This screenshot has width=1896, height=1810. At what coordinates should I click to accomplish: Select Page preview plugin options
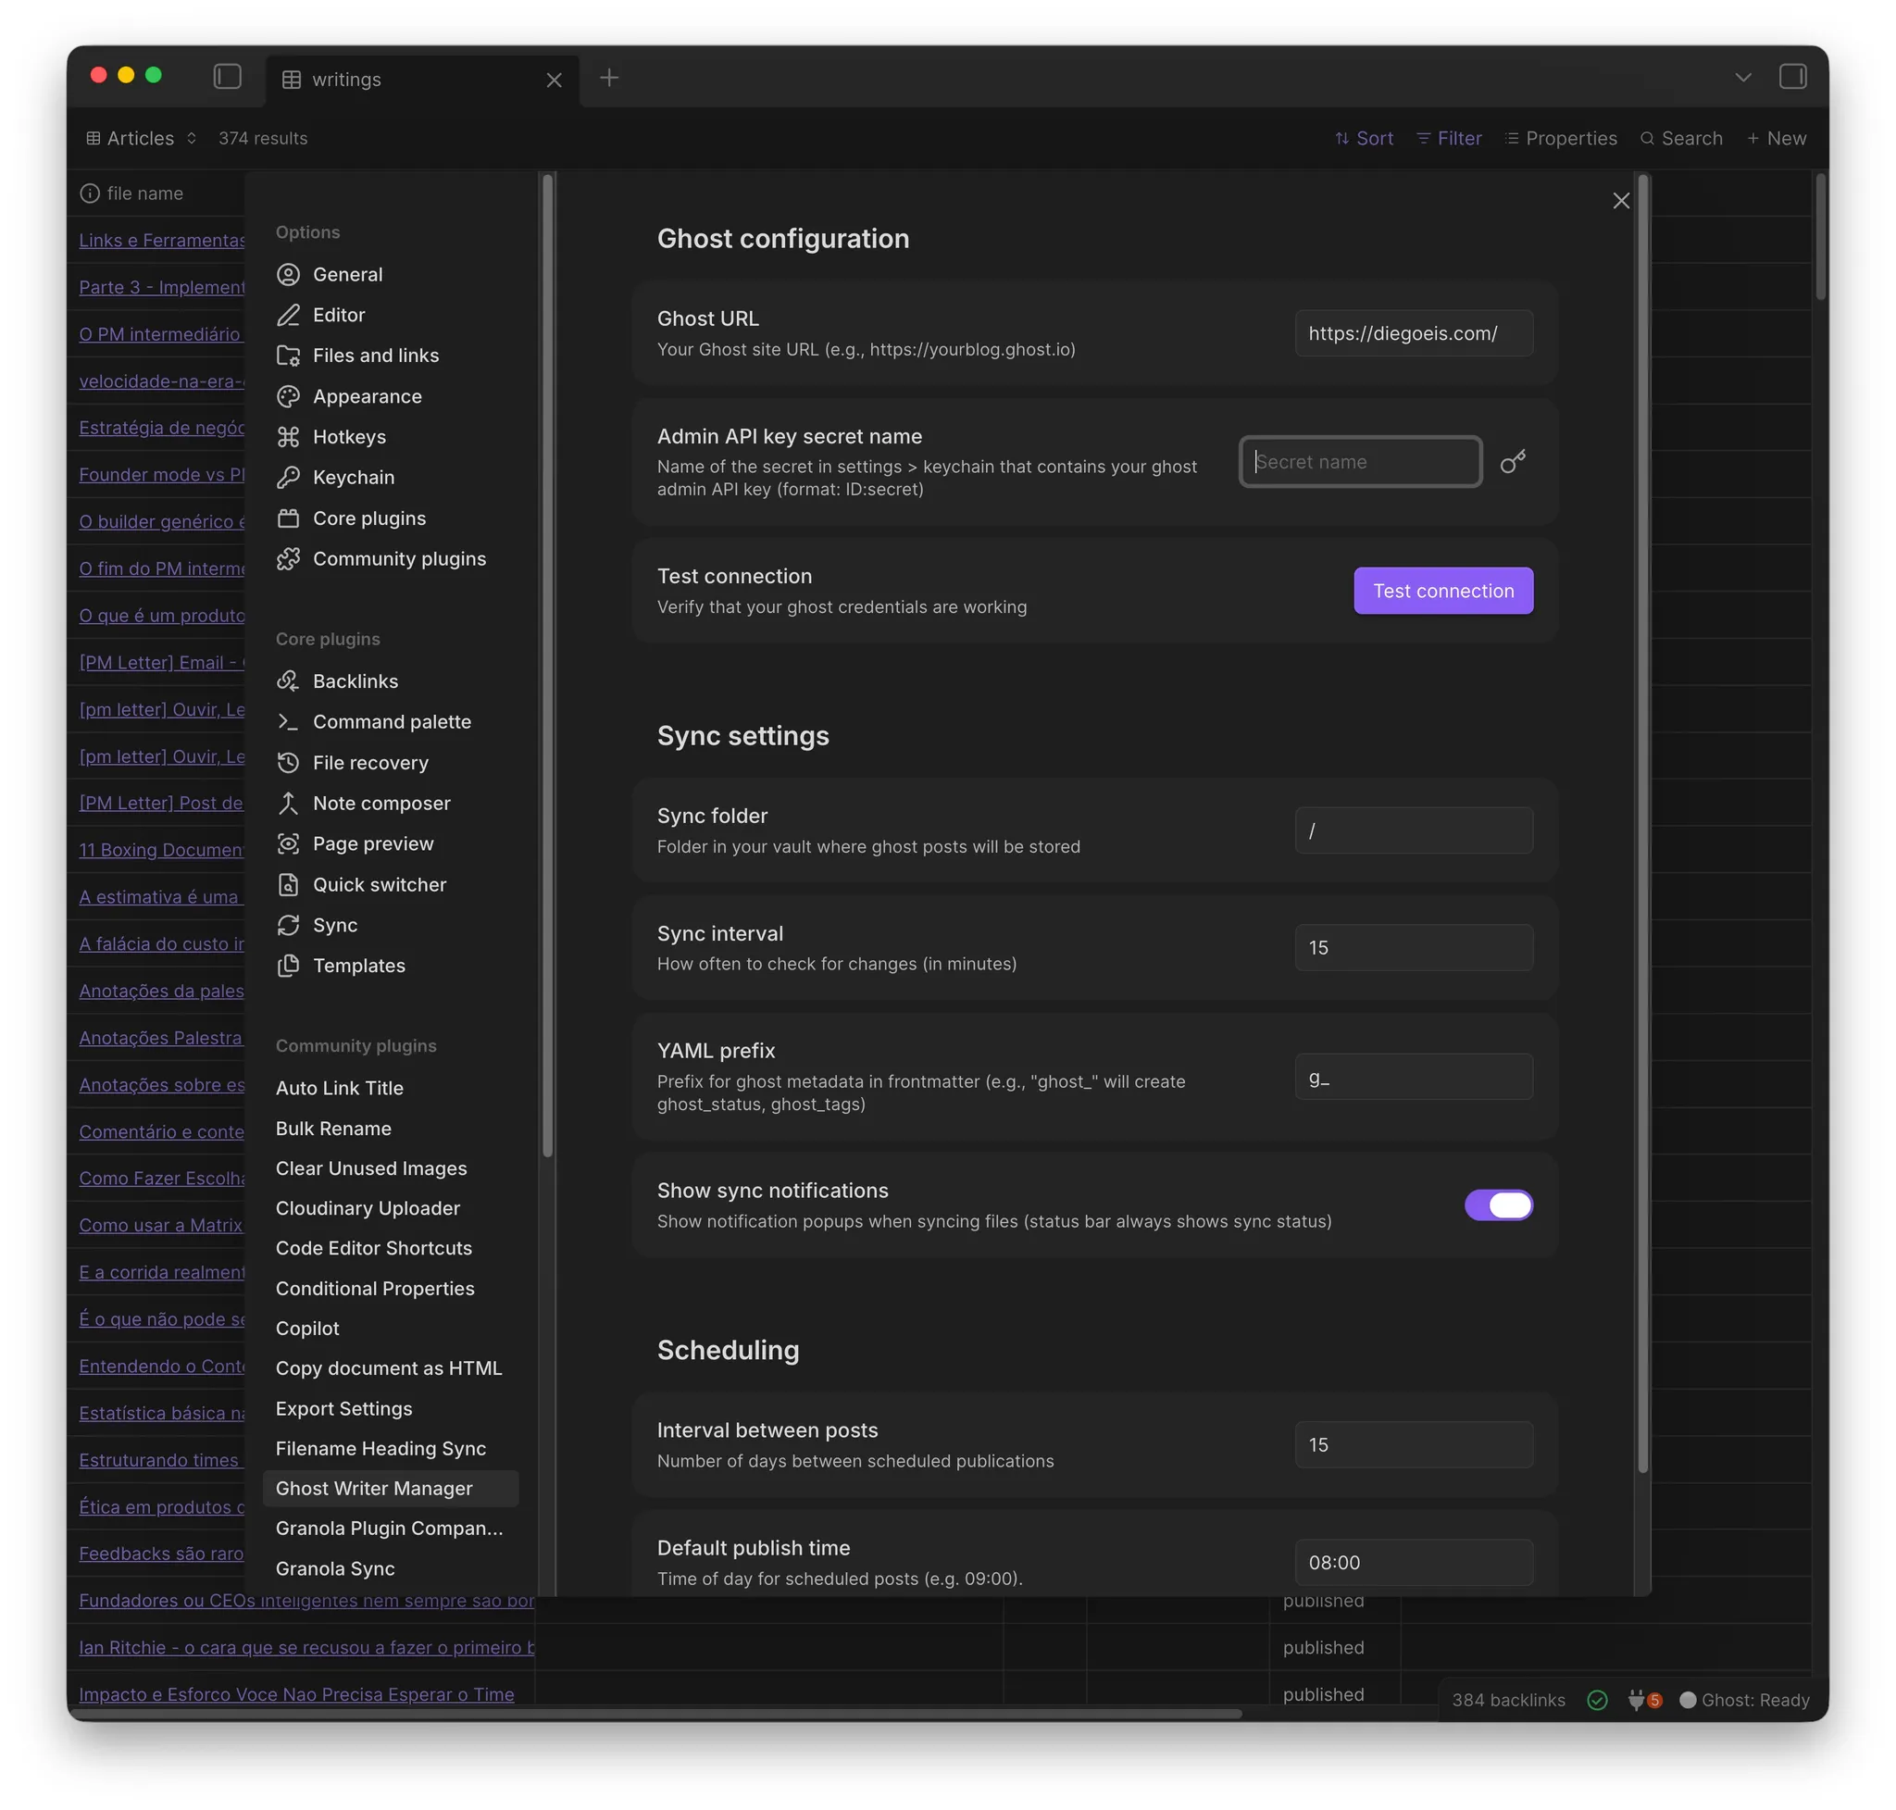(390, 843)
